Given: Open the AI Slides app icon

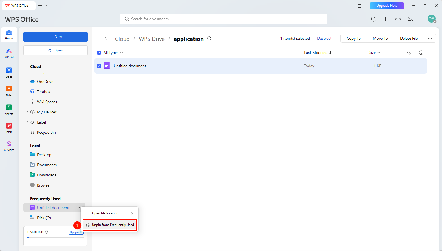Looking at the screenshot, I should (9, 146).
